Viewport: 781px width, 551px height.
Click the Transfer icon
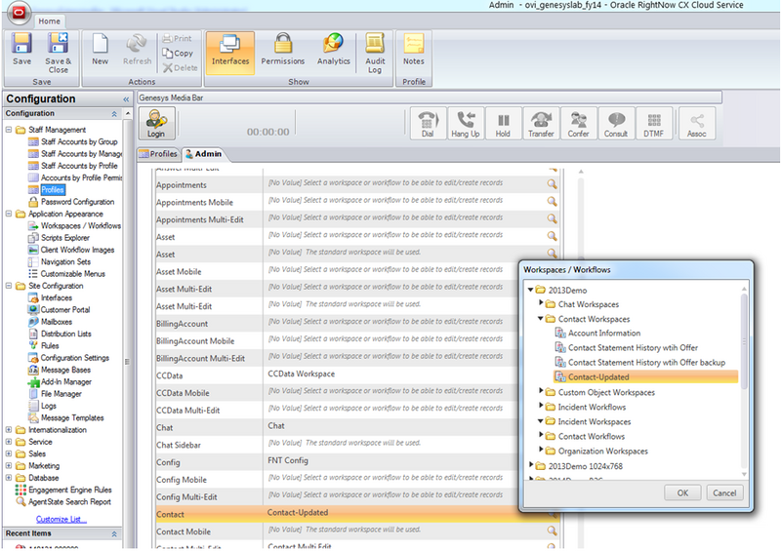541,123
